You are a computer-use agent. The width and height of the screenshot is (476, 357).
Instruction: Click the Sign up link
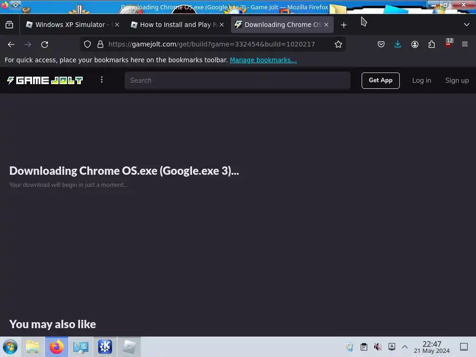coord(457,80)
